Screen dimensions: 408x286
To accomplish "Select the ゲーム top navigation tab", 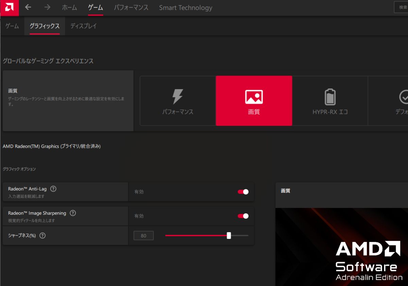I will pyautogui.click(x=96, y=7).
